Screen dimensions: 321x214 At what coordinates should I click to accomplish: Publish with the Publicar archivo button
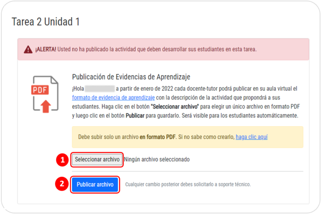coord(95,184)
